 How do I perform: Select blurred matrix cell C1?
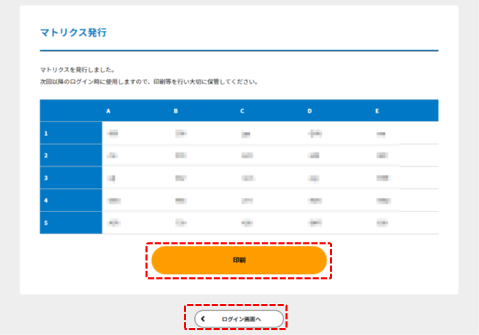[246, 134]
